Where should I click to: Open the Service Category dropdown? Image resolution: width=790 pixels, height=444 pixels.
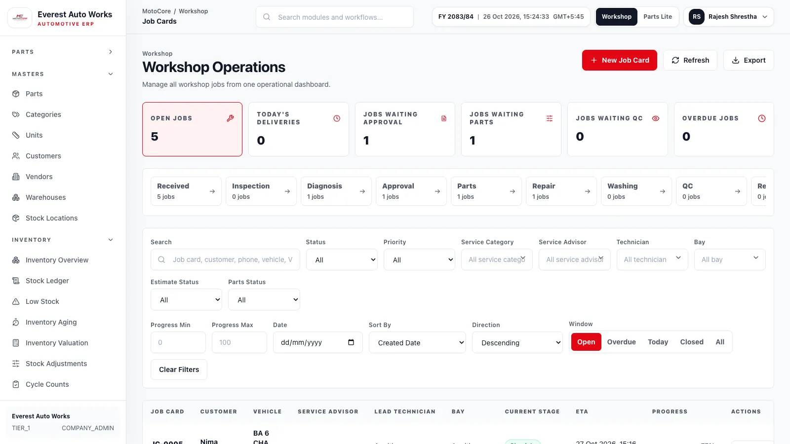tap(497, 259)
